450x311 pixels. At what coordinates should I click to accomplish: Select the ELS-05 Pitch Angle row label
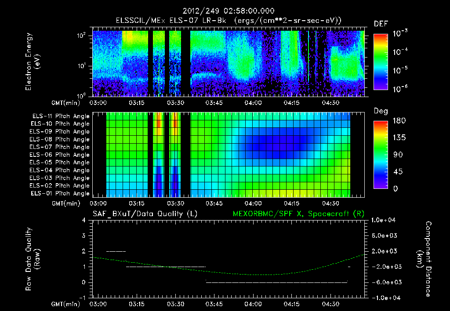click(59, 163)
